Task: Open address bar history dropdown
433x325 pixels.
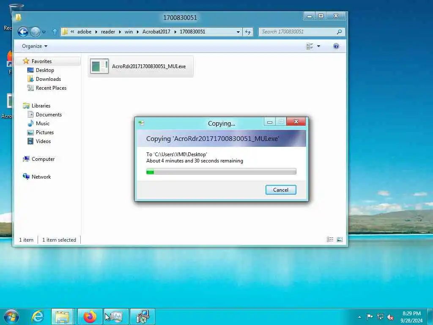Action: [238, 32]
